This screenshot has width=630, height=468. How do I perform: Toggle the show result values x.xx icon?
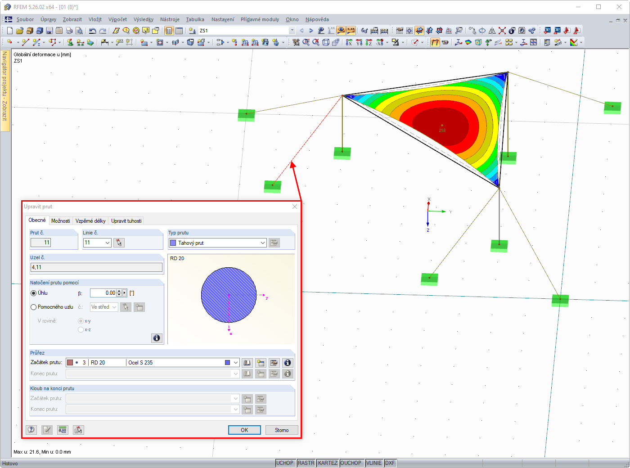pyautogui.click(x=351, y=31)
